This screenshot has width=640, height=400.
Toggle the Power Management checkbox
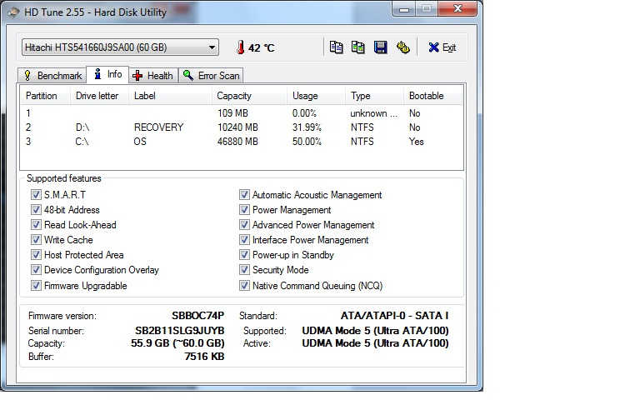point(244,210)
